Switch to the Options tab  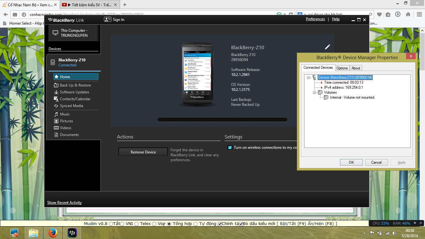342,68
